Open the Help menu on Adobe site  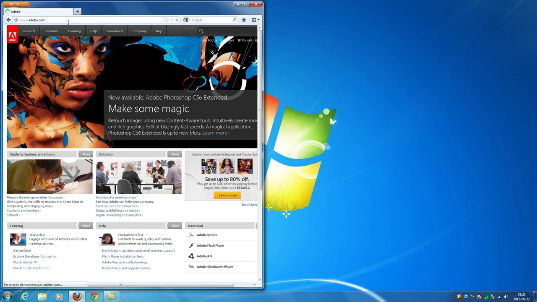tap(94, 31)
